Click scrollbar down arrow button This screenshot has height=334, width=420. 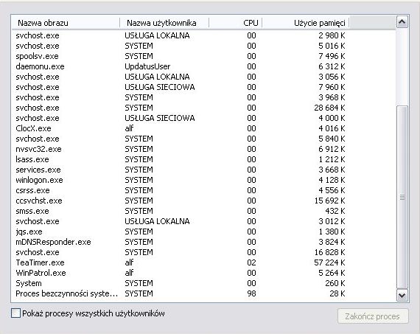(x=402, y=295)
